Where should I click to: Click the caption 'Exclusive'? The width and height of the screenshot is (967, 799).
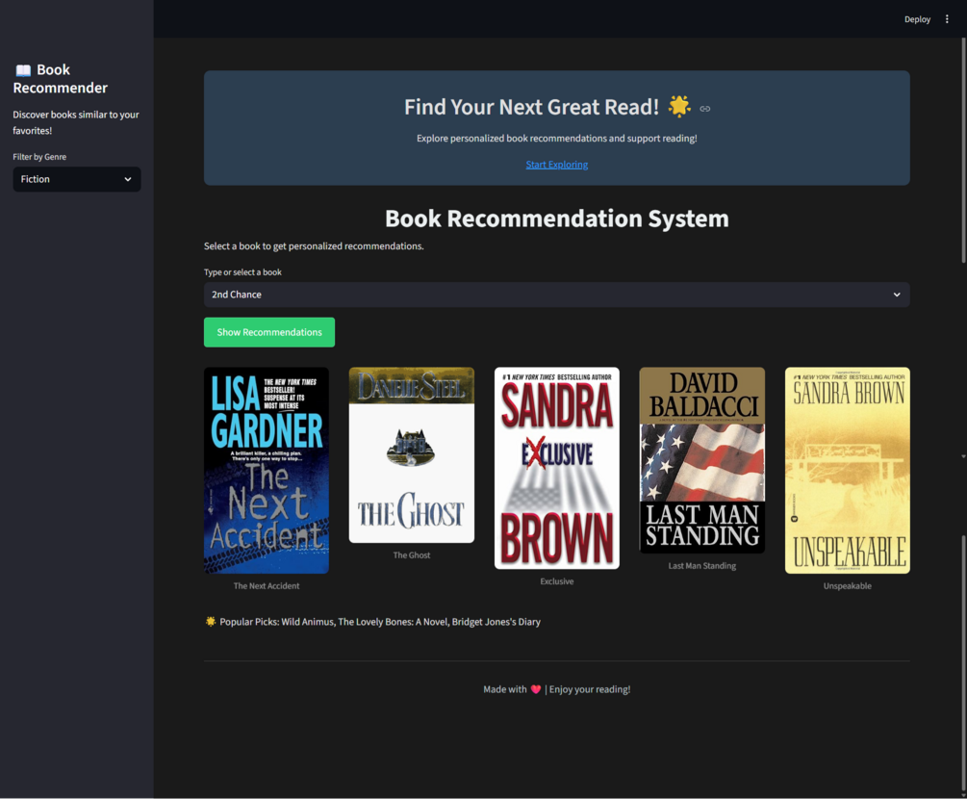pyautogui.click(x=557, y=581)
